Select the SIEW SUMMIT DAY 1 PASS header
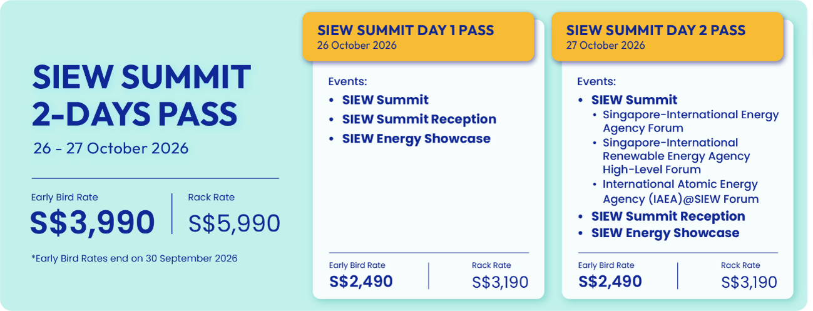 pyautogui.click(x=418, y=37)
